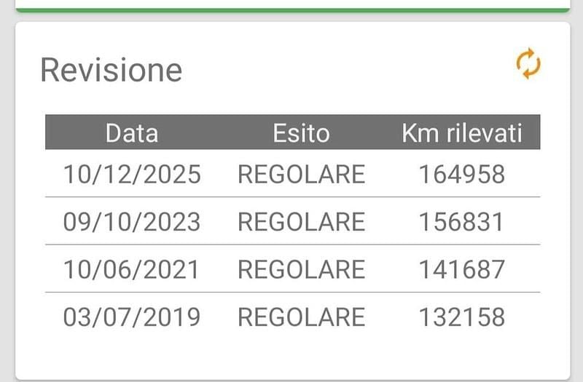Viewport: 583px width, 382px height.
Task: Click REGOLARE result in the 03/07/2019 row
Action: (301, 317)
